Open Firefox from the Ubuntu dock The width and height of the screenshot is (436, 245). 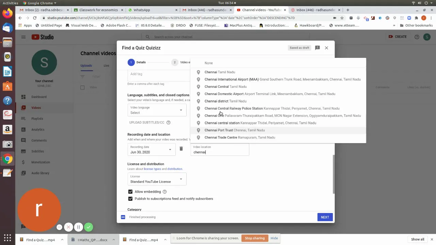[7, 13]
